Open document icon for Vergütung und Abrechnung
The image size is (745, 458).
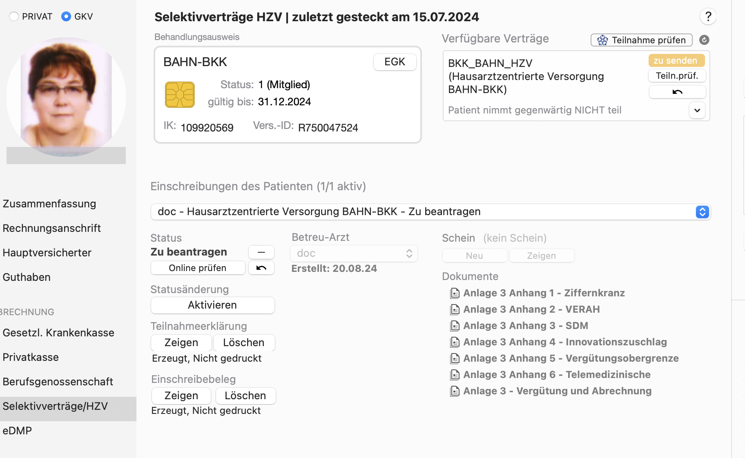455,391
